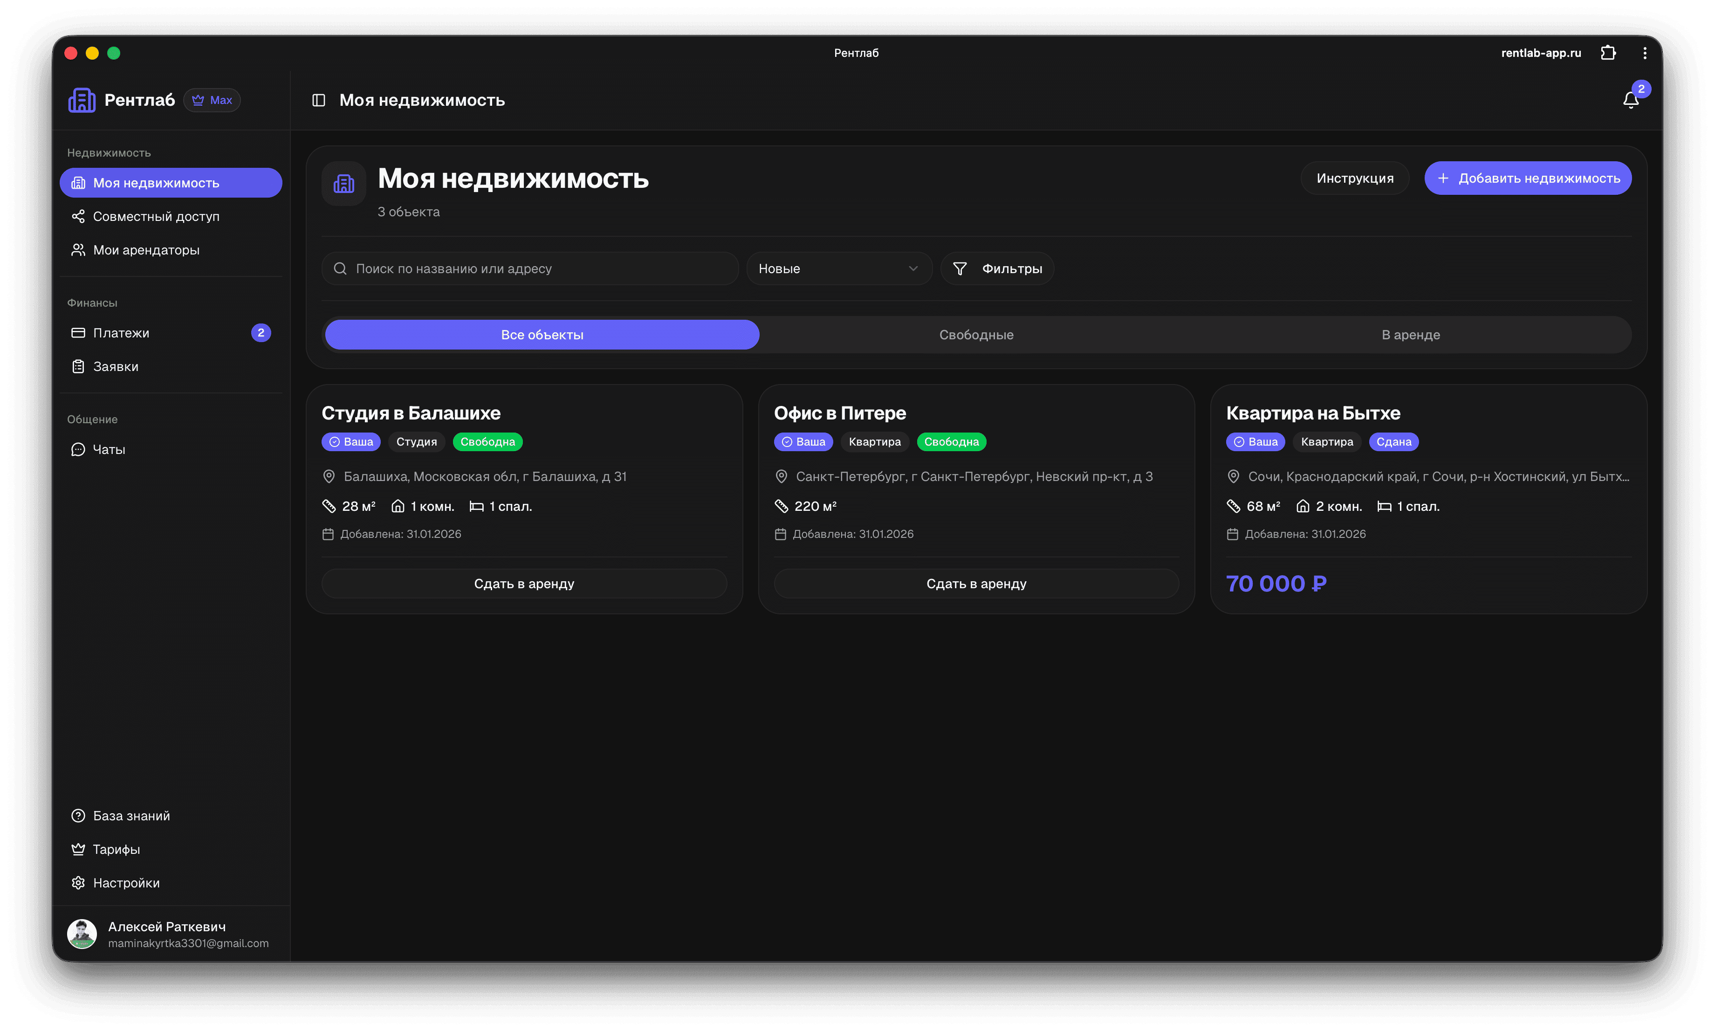Go to Мои арендаторы section

pos(146,249)
